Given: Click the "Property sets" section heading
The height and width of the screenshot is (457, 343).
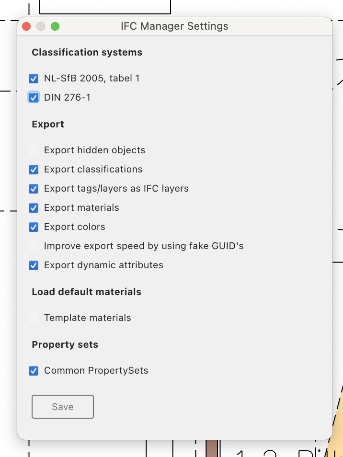Looking at the screenshot, I should point(65,344).
